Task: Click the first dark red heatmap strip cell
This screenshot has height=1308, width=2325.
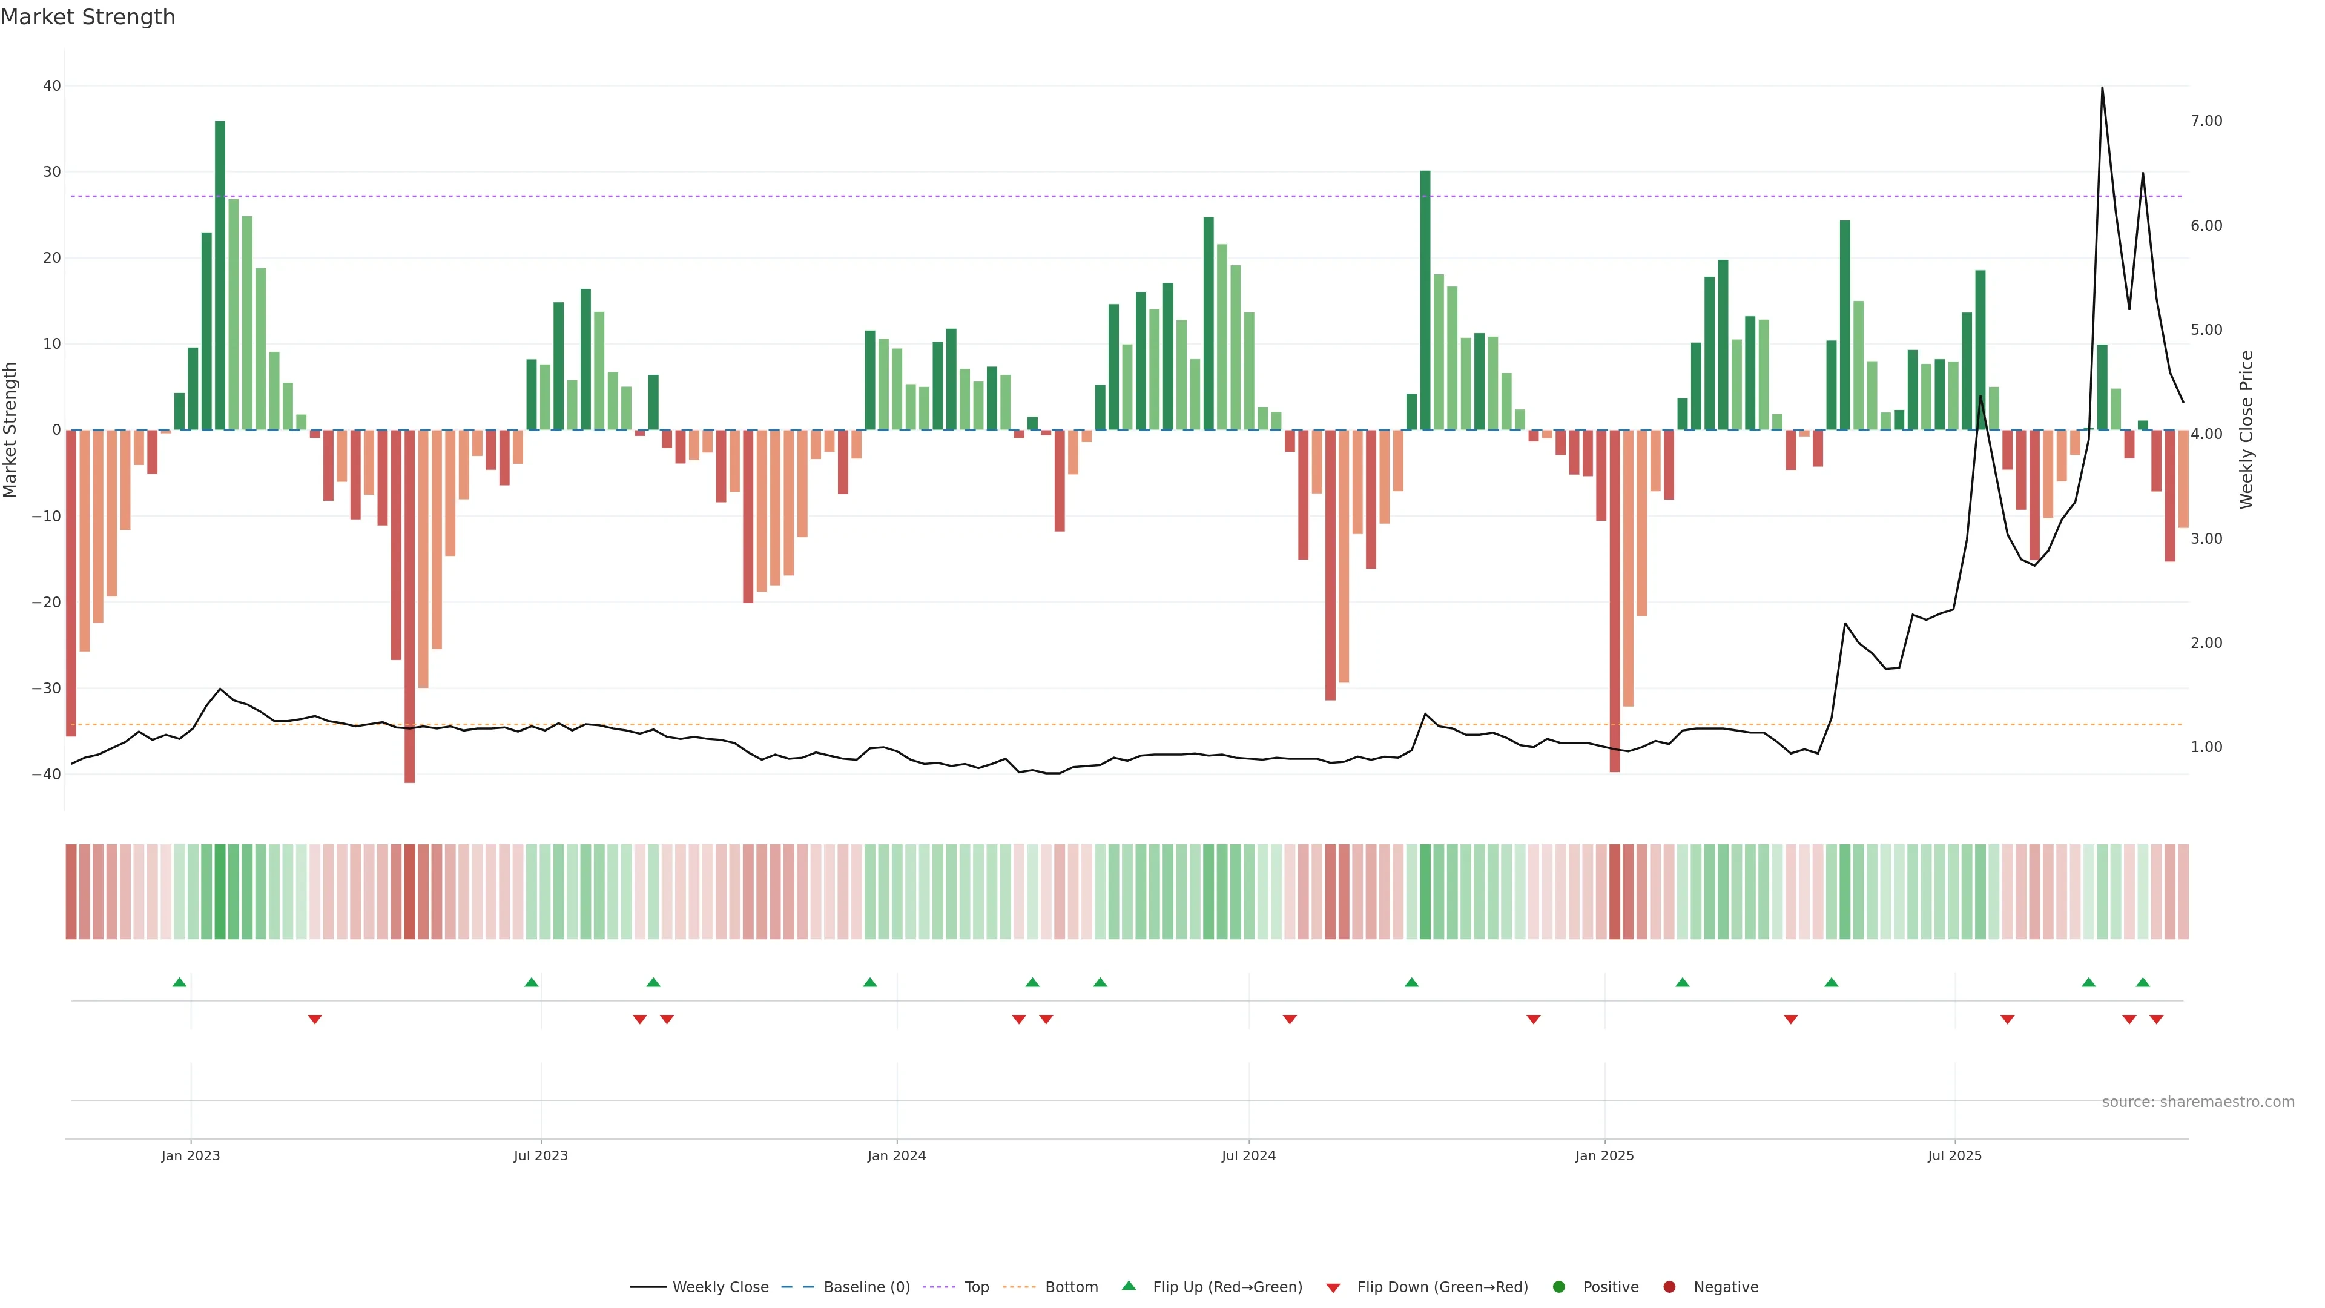Action: point(71,892)
